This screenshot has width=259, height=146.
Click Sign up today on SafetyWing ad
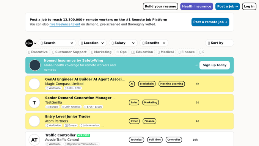215,65
